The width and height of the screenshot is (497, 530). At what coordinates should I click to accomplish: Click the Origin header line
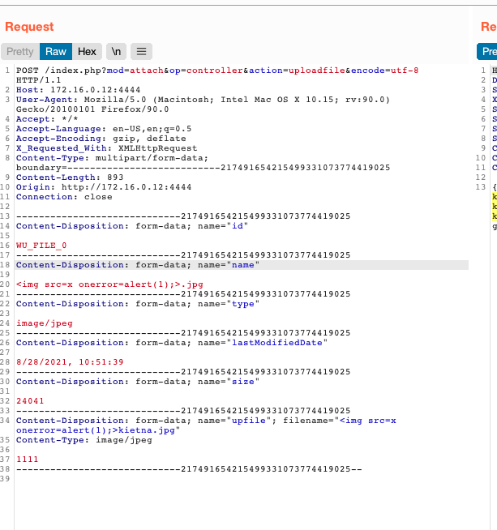tap(104, 187)
